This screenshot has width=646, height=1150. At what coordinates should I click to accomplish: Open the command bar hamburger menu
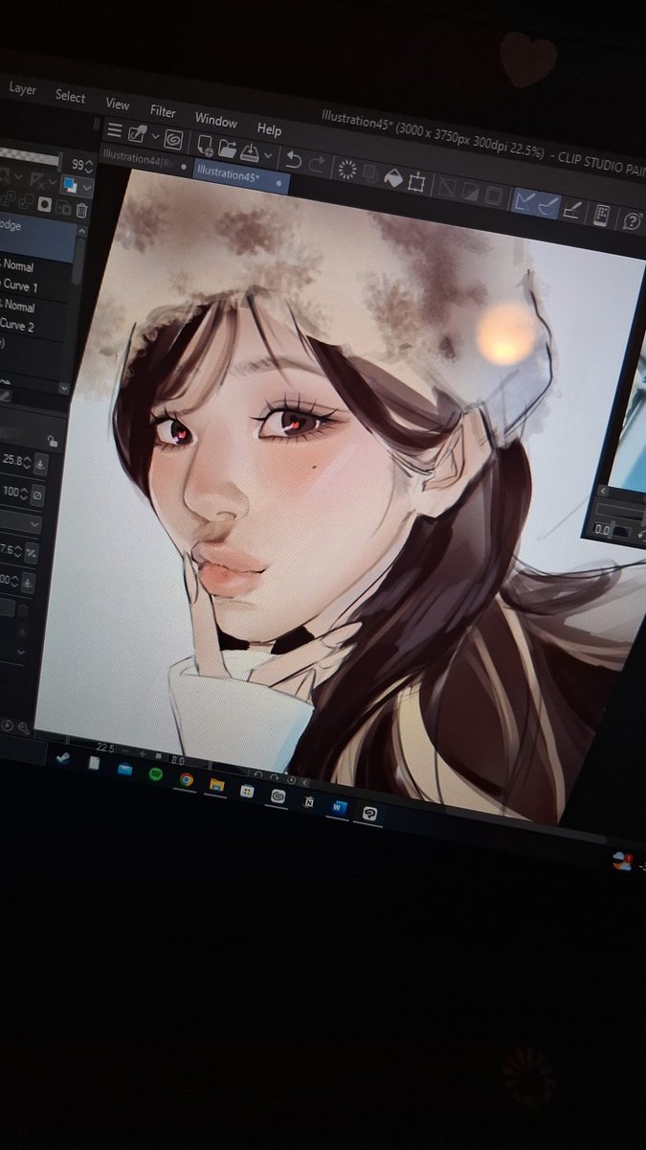(x=115, y=129)
